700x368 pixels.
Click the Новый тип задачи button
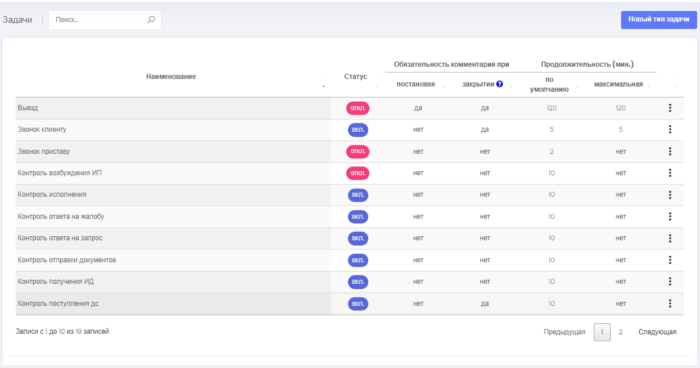coord(658,20)
